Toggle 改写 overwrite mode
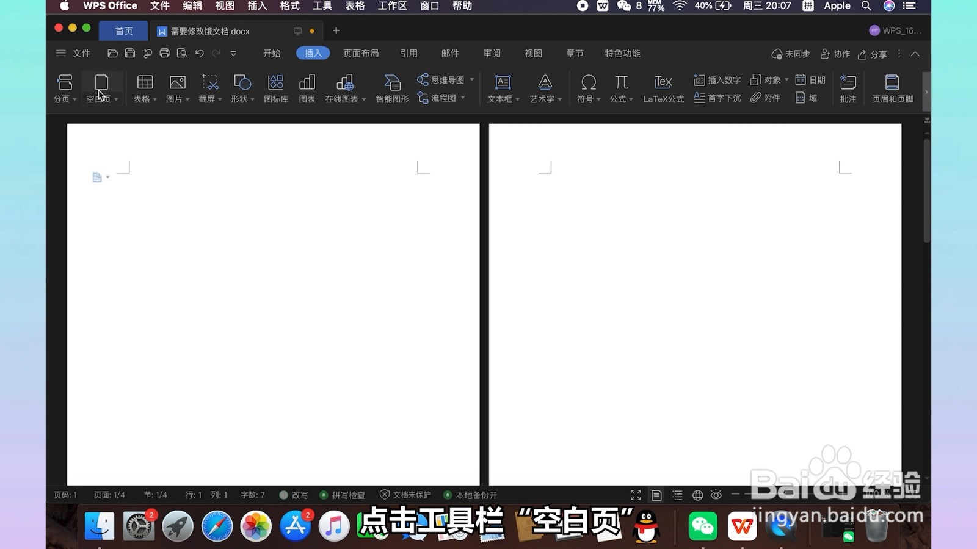977x549 pixels. (x=292, y=495)
